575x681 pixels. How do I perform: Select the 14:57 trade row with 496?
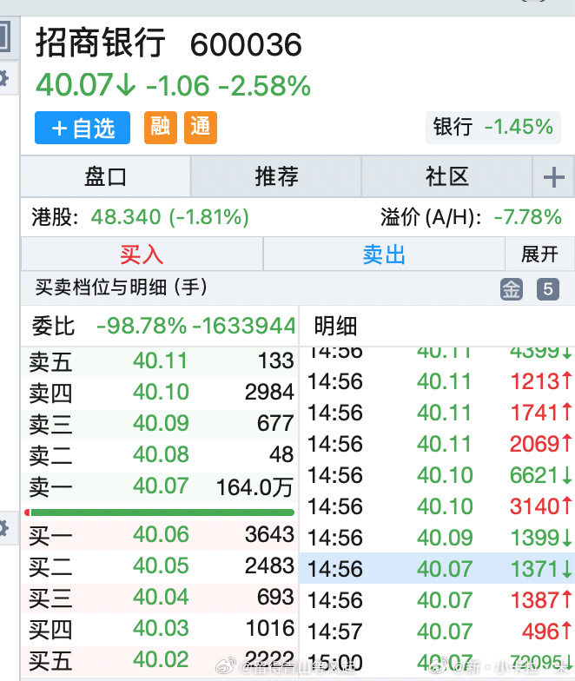(x=438, y=631)
